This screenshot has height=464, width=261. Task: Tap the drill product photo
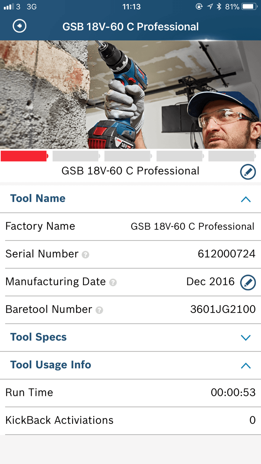tap(130, 94)
